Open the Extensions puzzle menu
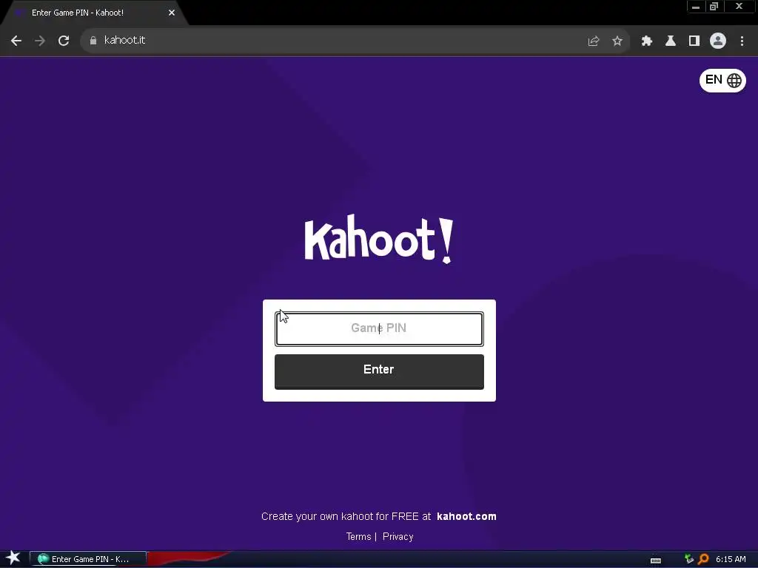 click(x=647, y=41)
